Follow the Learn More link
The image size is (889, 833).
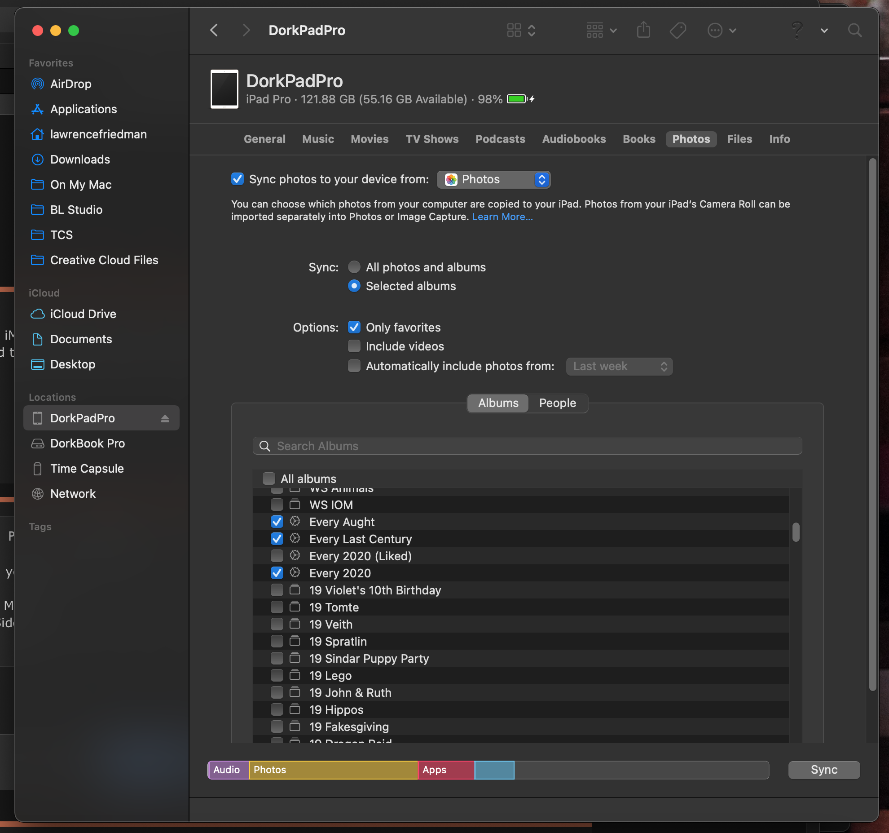pos(502,217)
